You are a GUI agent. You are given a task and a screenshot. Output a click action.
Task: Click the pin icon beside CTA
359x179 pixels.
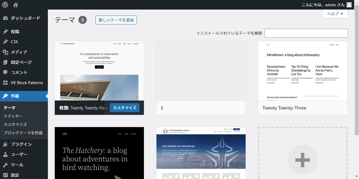[5, 42]
